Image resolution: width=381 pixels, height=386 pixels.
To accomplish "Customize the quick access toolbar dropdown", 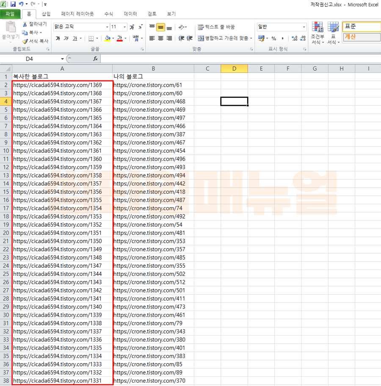I will [45, 4].
